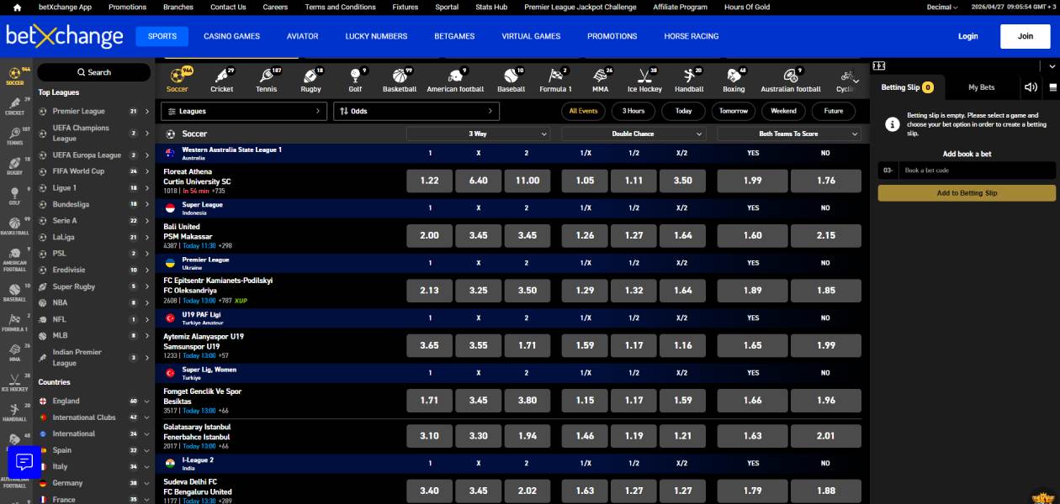
Task: Select Rugby in the sports icon bar
Action: 310,81
